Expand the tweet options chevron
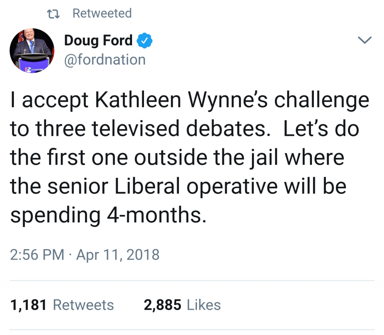384x335 pixels. pyautogui.click(x=364, y=40)
